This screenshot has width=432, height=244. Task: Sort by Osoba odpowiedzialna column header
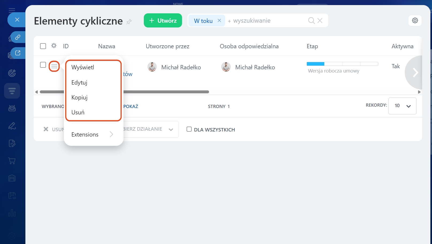tap(249, 46)
